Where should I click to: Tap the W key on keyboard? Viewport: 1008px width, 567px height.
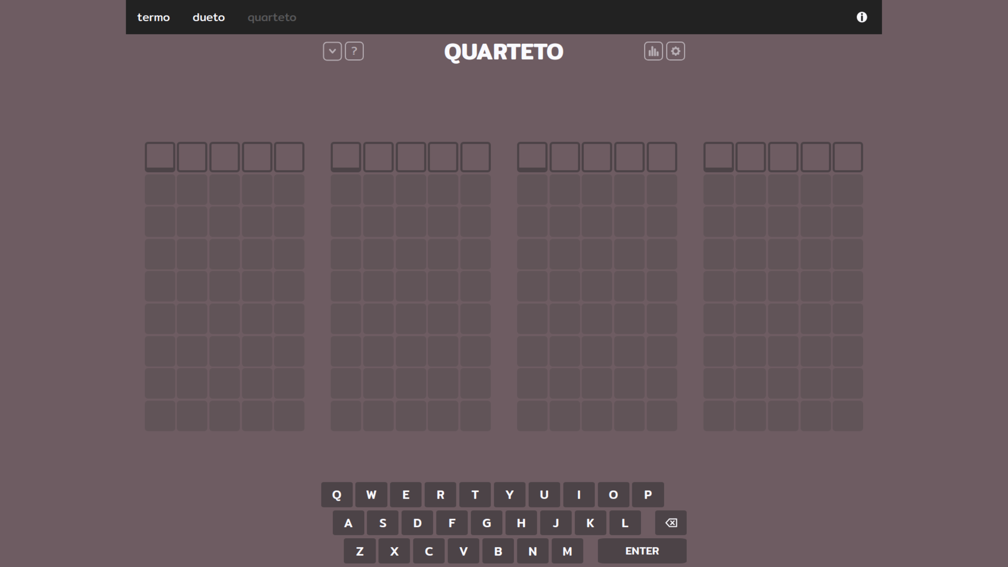click(371, 494)
